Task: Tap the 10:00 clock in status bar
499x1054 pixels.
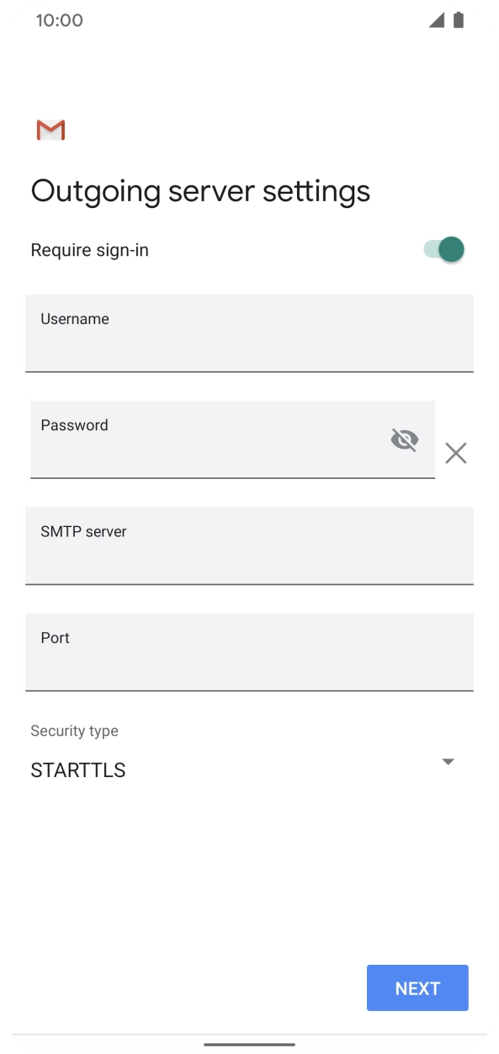Action: pos(59,20)
